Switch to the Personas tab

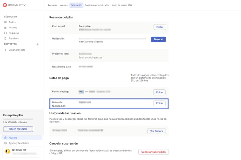(x=53, y=5)
